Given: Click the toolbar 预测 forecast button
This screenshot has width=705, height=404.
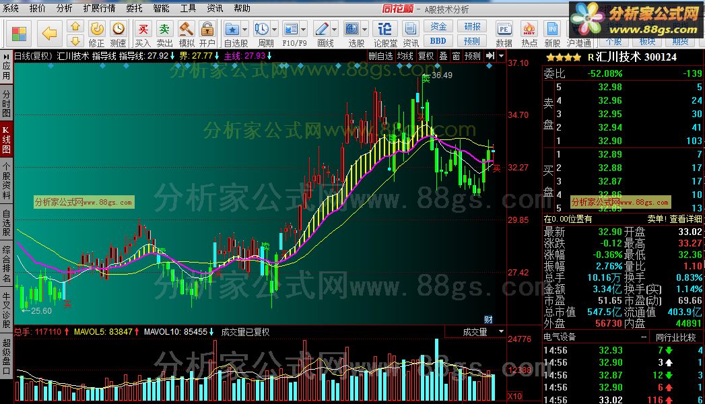Looking at the screenshot, I should pos(472,41).
